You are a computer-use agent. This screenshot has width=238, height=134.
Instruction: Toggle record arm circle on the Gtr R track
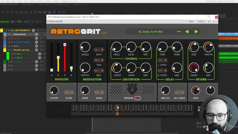pyautogui.click(x=12, y=58)
